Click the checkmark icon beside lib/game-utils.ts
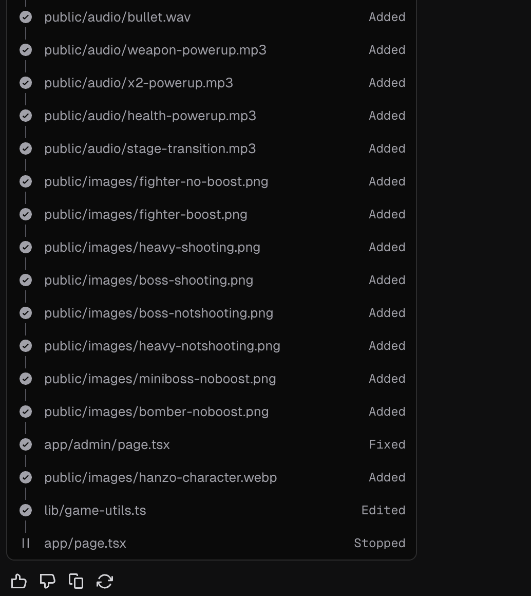The width and height of the screenshot is (531, 596). tap(26, 510)
